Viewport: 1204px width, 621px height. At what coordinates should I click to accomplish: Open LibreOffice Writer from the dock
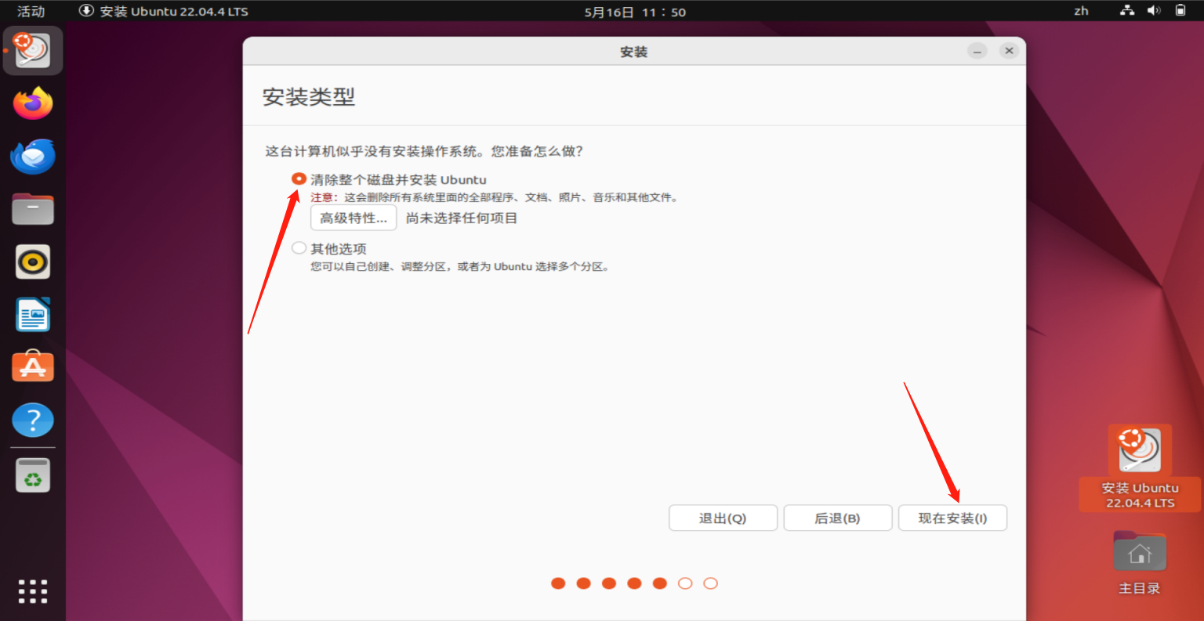click(x=33, y=315)
